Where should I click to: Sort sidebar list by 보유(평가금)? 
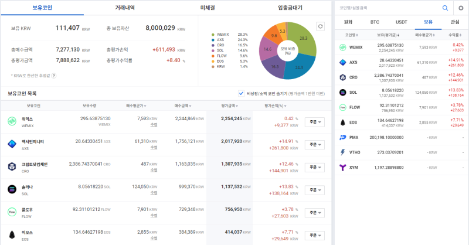[x=388, y=35]
